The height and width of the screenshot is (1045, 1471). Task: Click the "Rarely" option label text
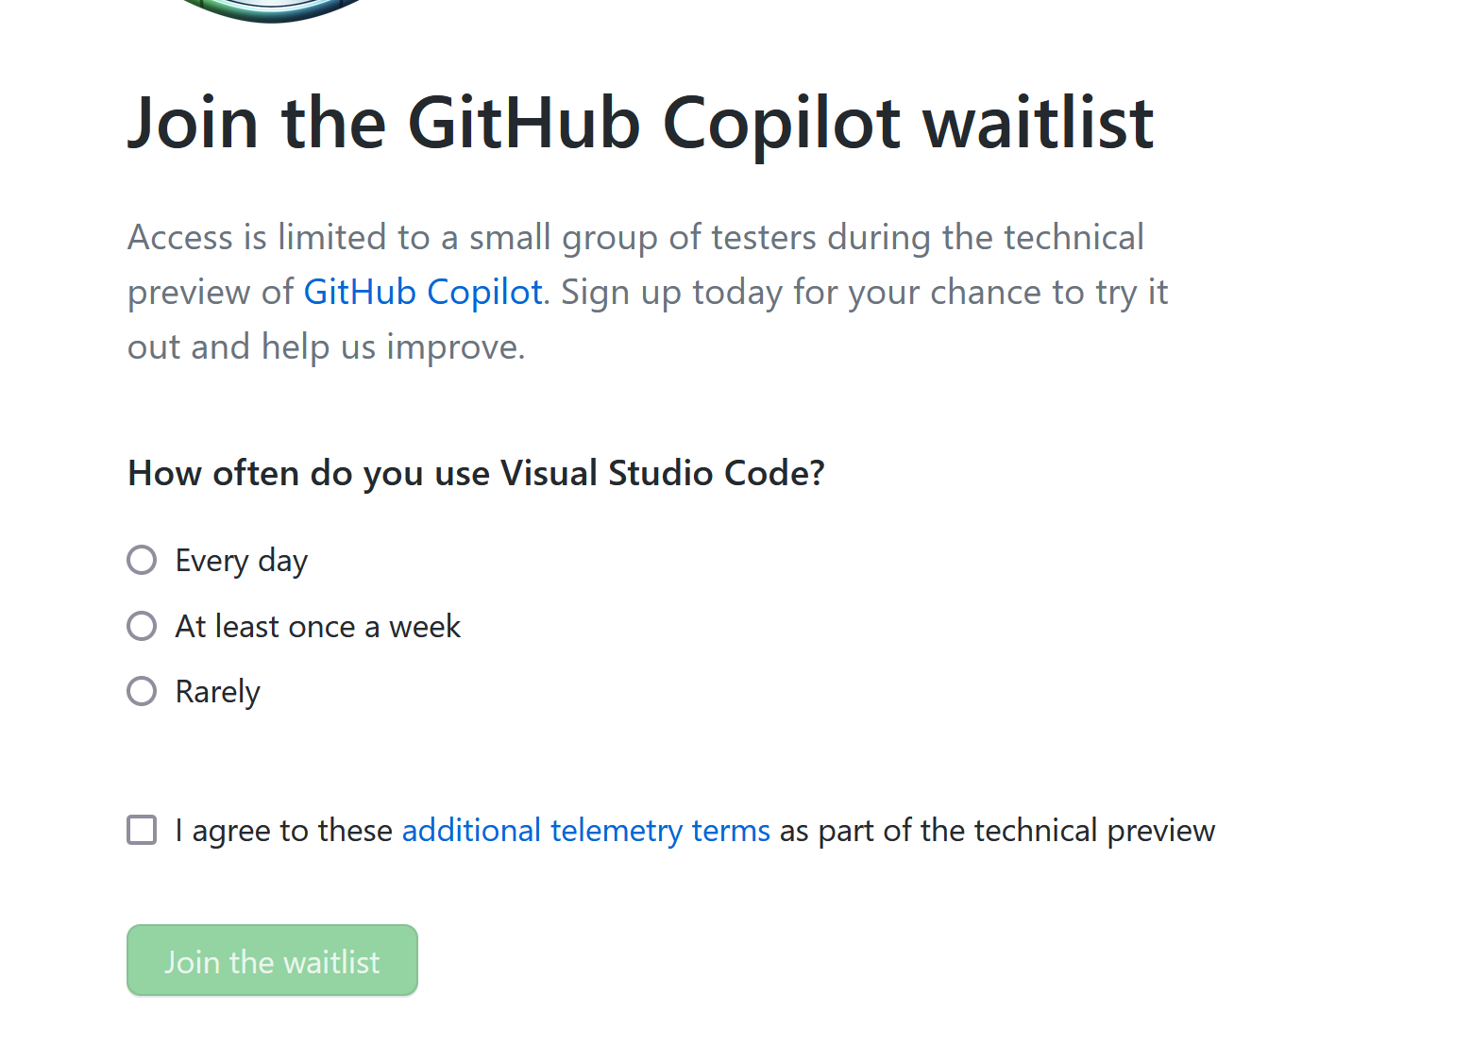click(x=217, y=693)
